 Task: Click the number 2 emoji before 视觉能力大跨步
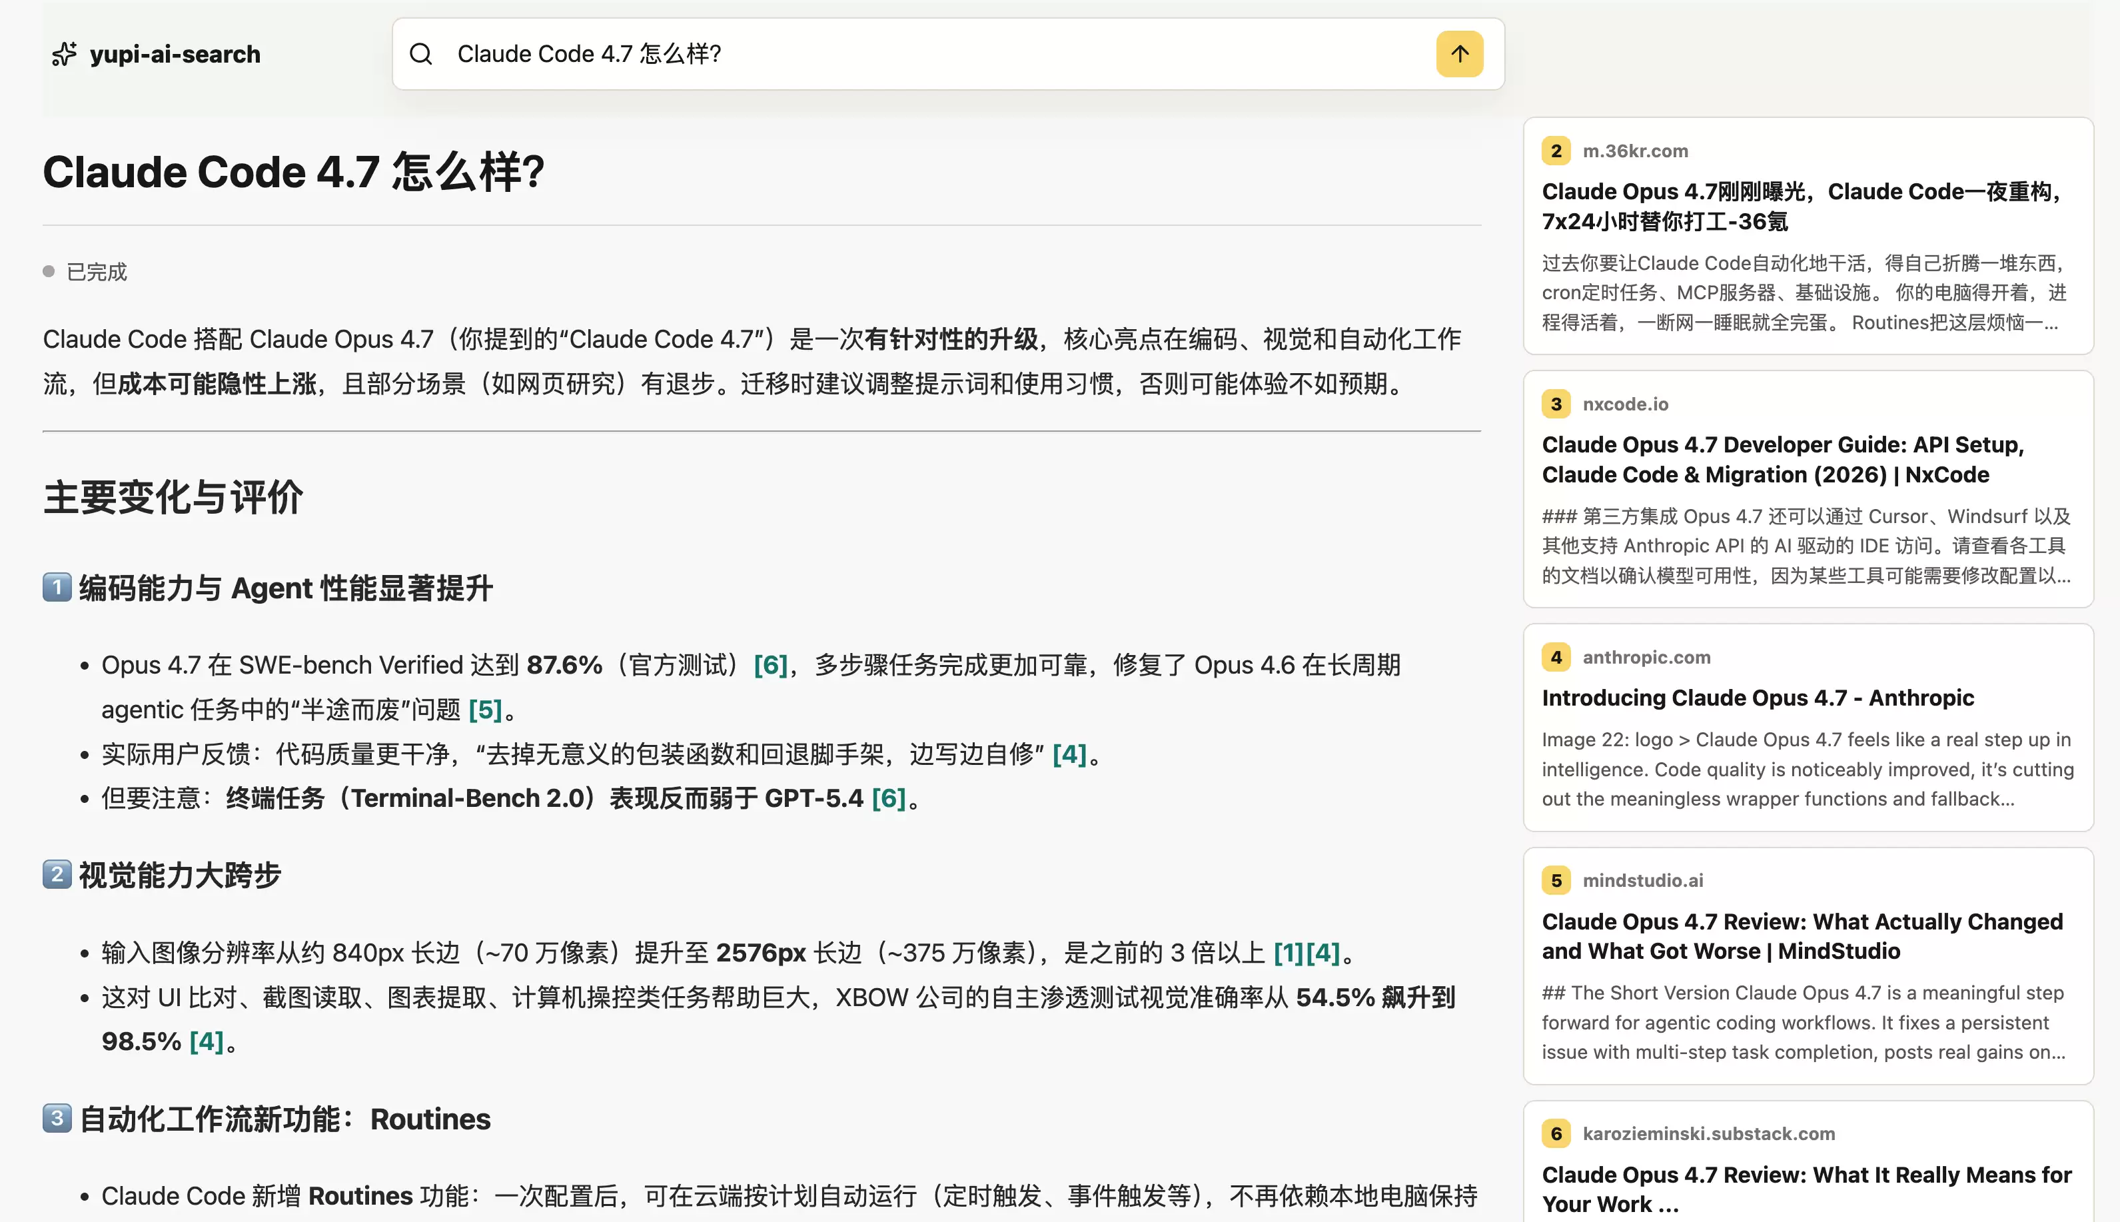pos(57,874)
